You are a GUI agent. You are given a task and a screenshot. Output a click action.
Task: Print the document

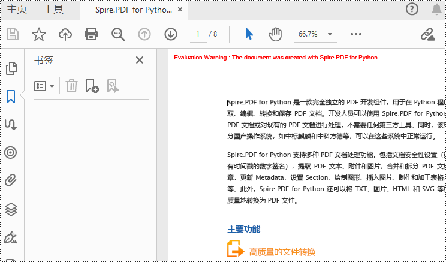click(x=91, y=34)
